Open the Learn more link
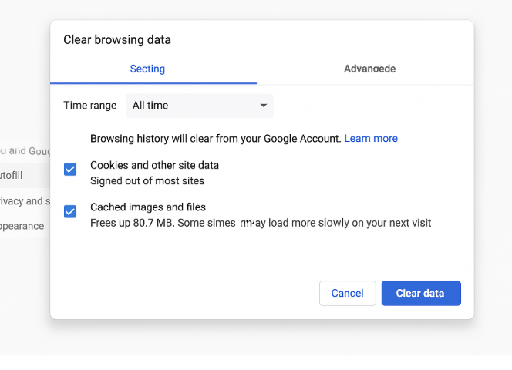512x370 pixels. click(371, 139)
